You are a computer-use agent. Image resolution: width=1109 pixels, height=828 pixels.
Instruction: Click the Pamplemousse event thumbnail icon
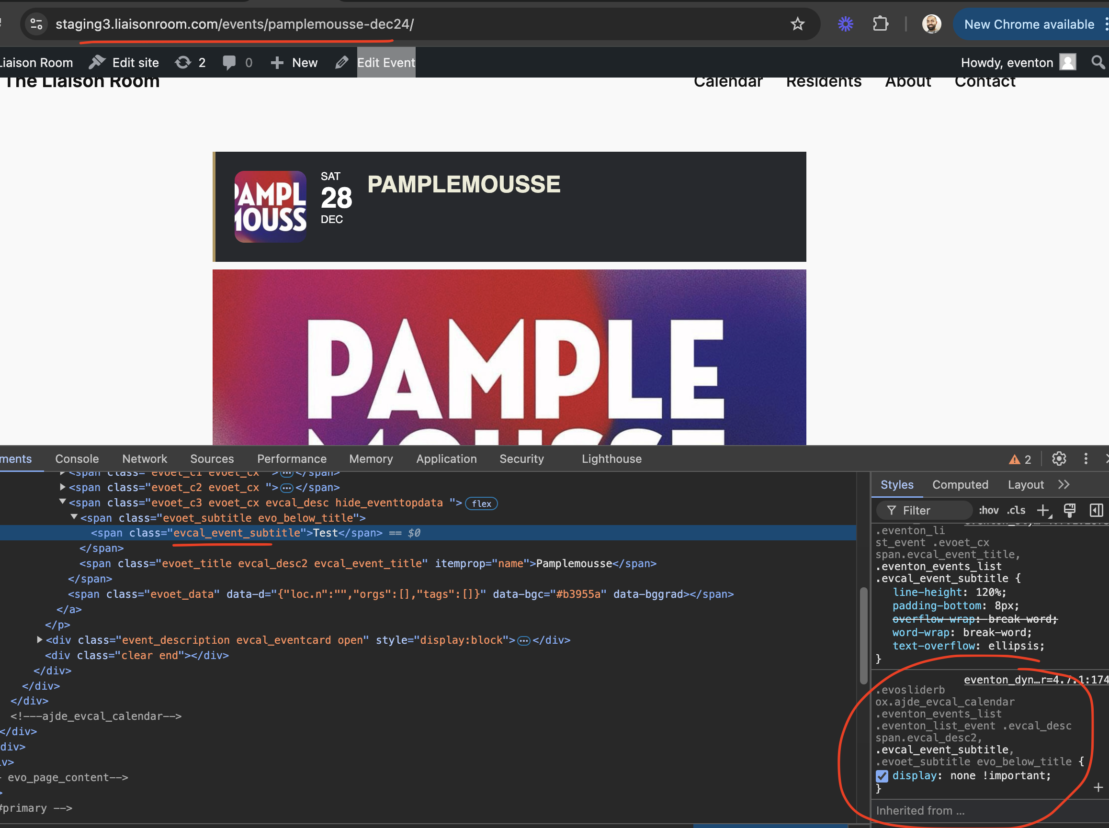(x=271, y=206)
